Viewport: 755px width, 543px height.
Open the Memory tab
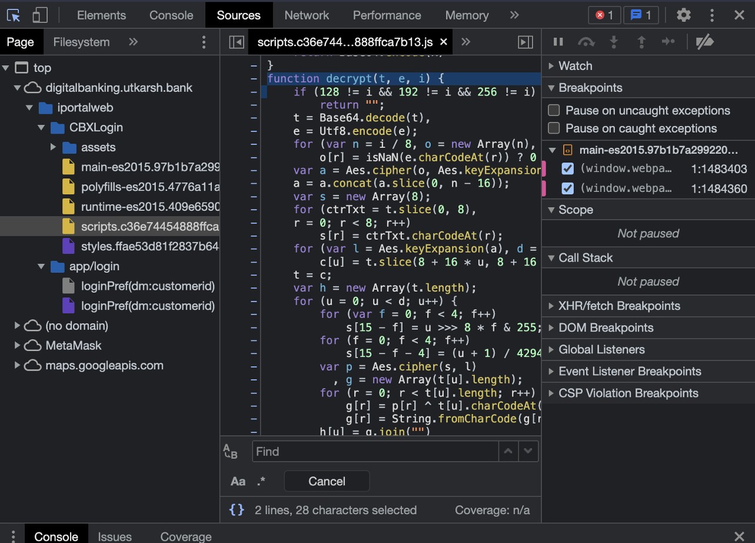[467, 15]
